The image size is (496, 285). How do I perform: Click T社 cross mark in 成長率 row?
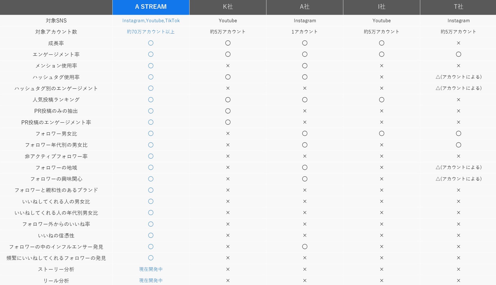coord(458,43)
